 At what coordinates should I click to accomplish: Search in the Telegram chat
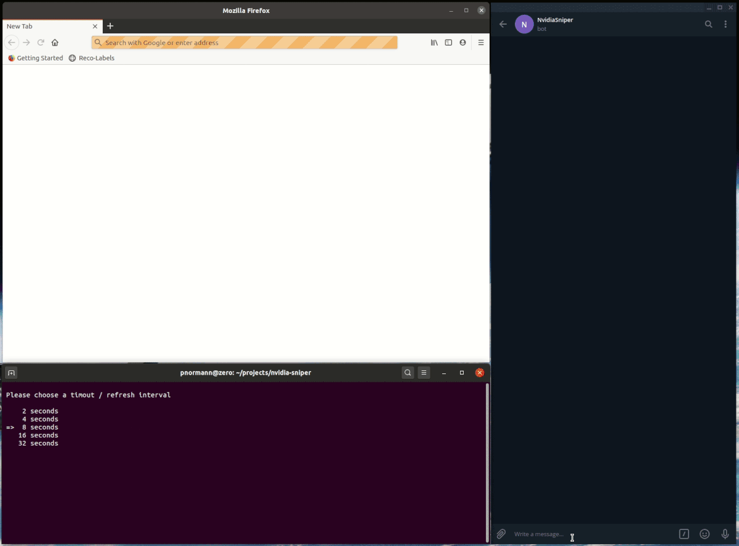(x=709, y=24)
